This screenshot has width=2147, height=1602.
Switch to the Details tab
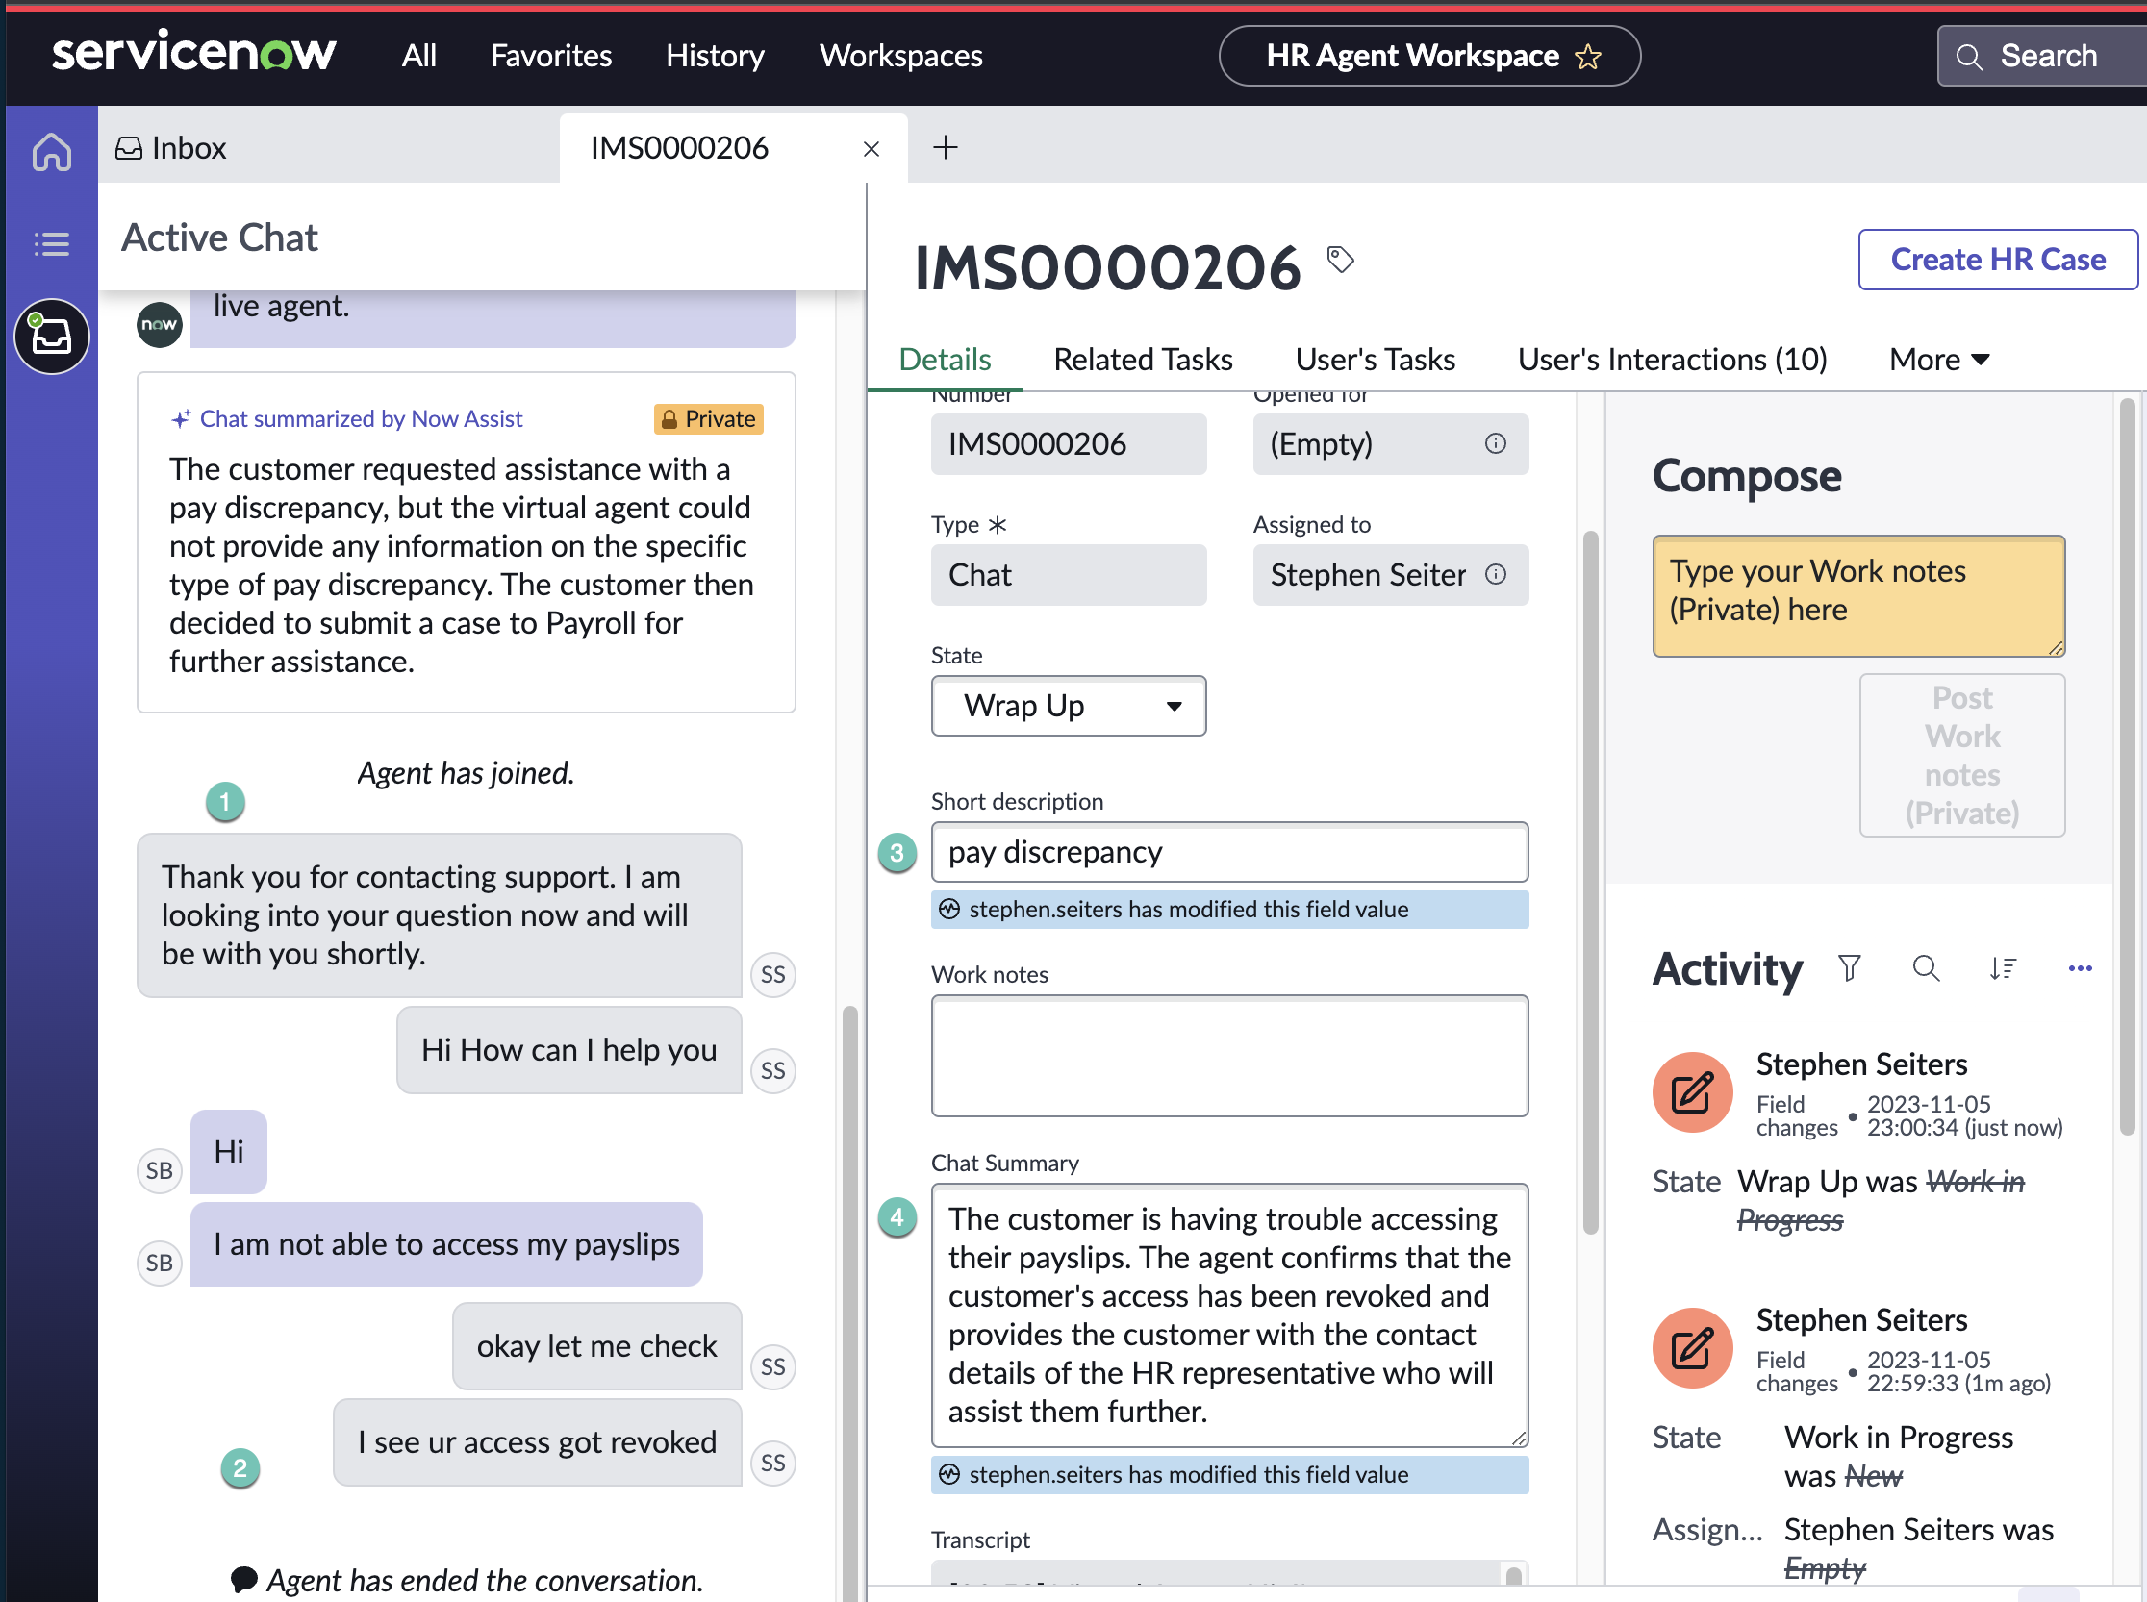click(945, 360)
